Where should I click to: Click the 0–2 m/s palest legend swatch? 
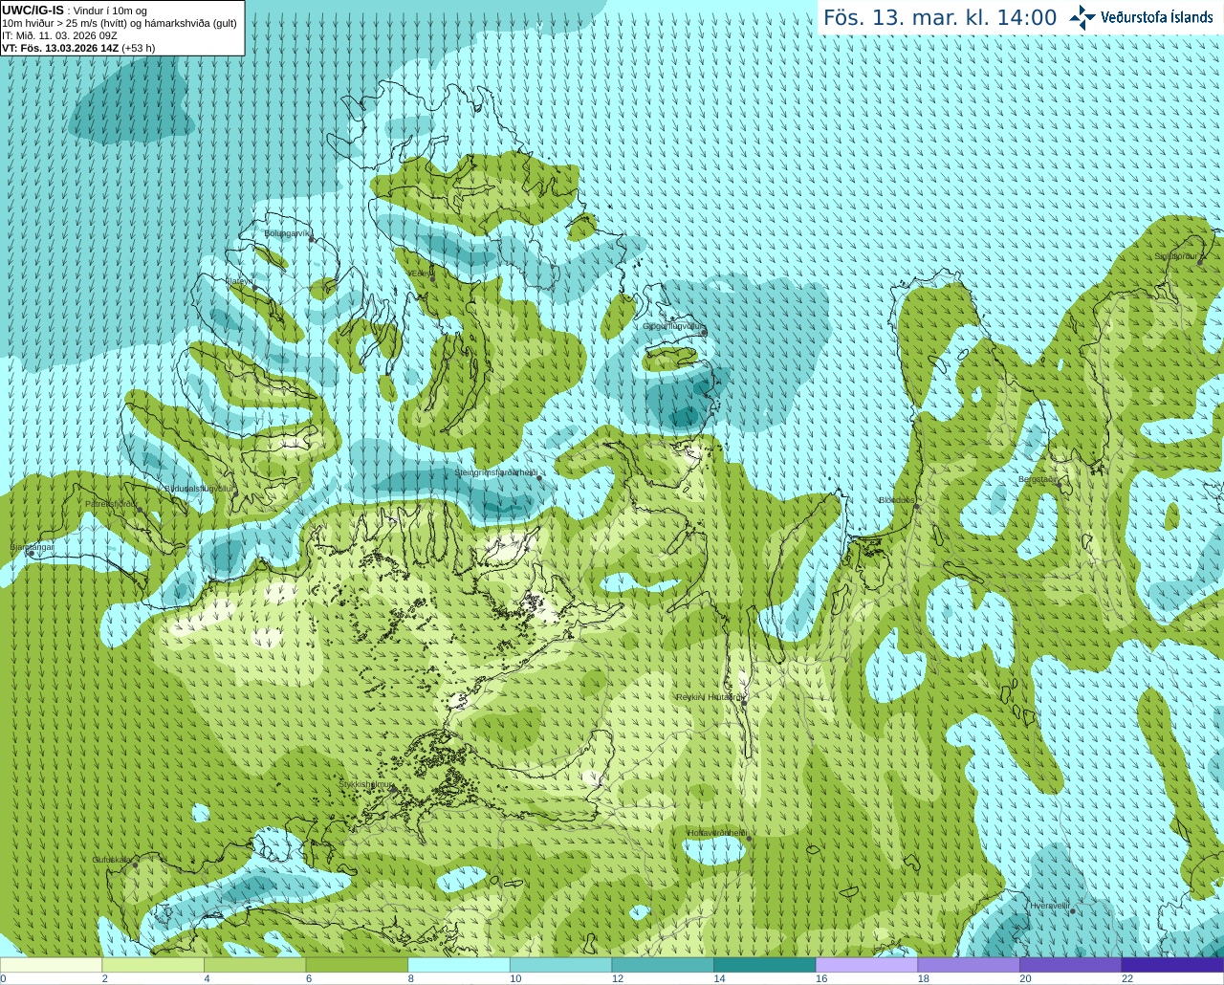(51, 965)
